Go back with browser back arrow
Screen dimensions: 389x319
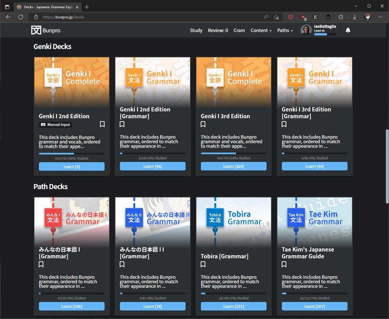click(x=8, y=17)
